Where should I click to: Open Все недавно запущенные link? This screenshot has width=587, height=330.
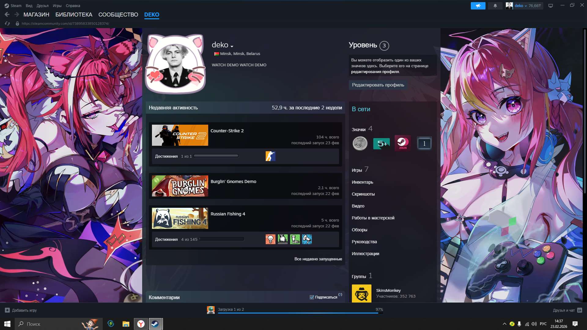[318, 259]
